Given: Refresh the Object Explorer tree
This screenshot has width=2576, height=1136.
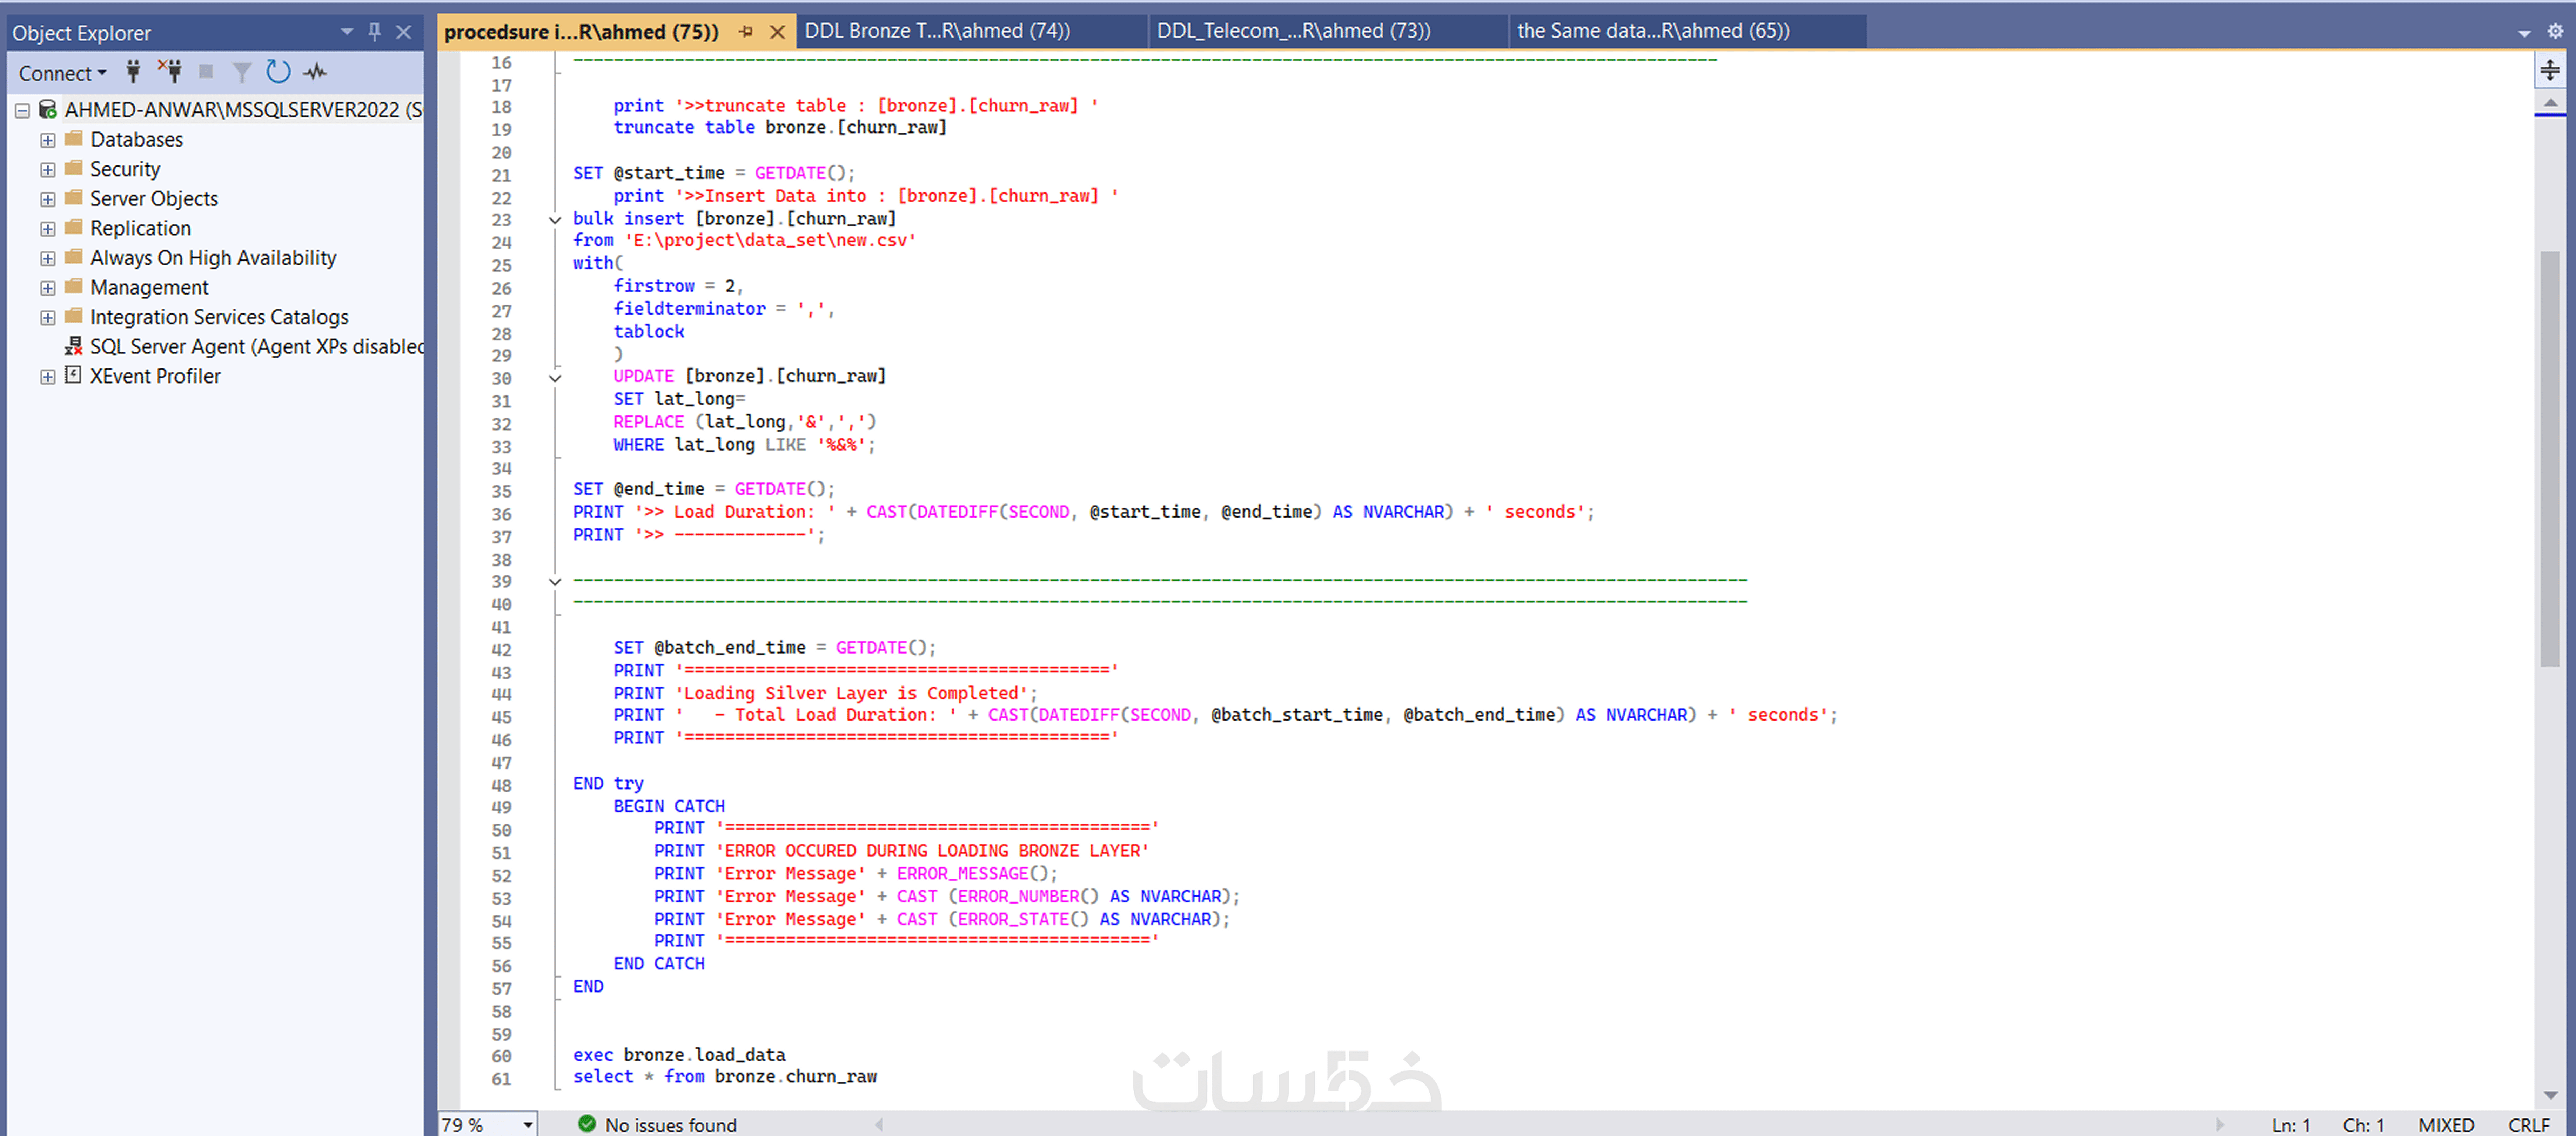Looking at the screenshot, I should (278, 72).
